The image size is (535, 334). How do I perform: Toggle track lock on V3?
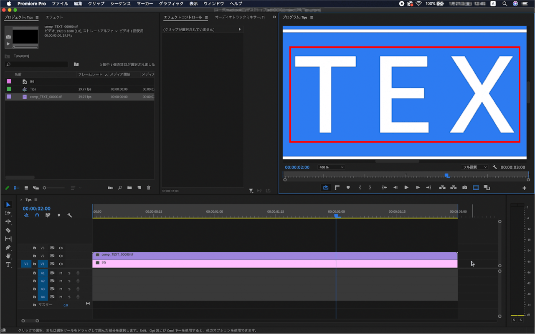pyautogui.click(x=35, y=248)
